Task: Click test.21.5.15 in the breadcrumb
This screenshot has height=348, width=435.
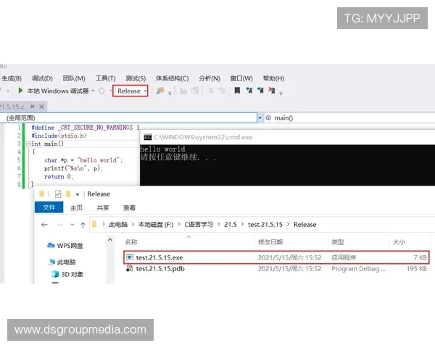Action: [265, 225]
